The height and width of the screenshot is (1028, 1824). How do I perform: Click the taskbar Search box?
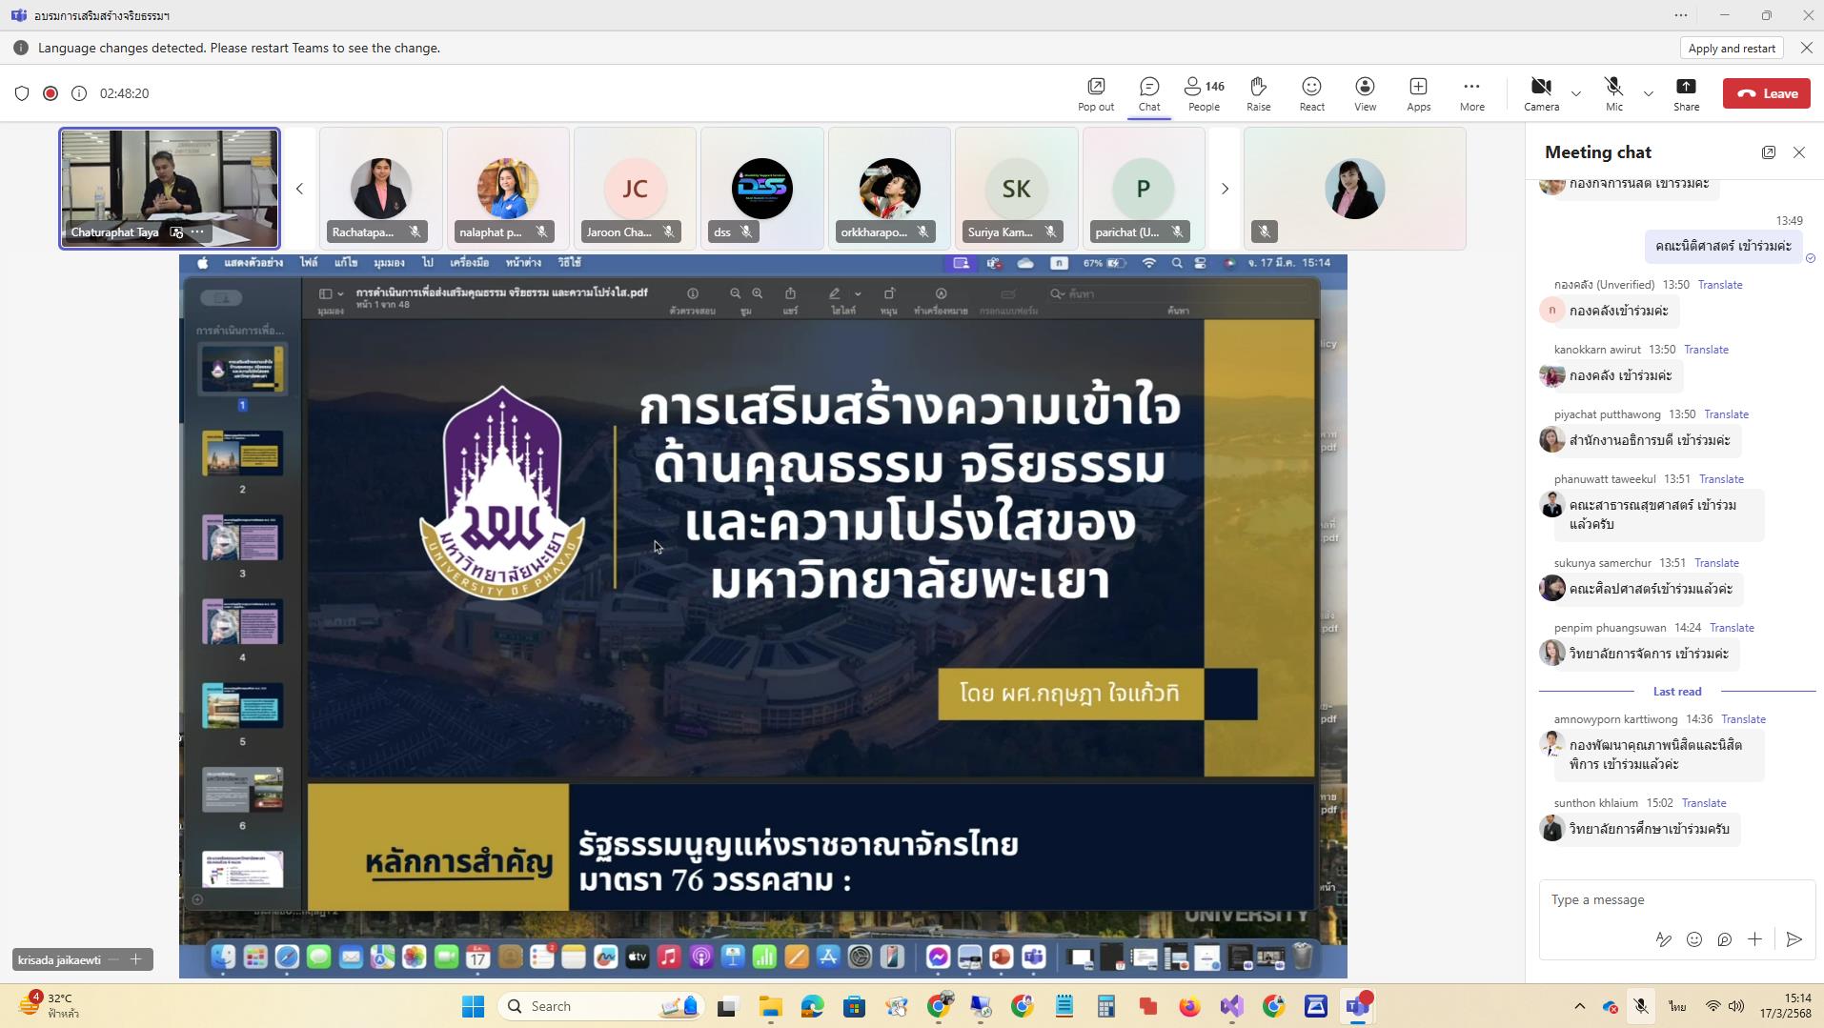pos(602,1006)
